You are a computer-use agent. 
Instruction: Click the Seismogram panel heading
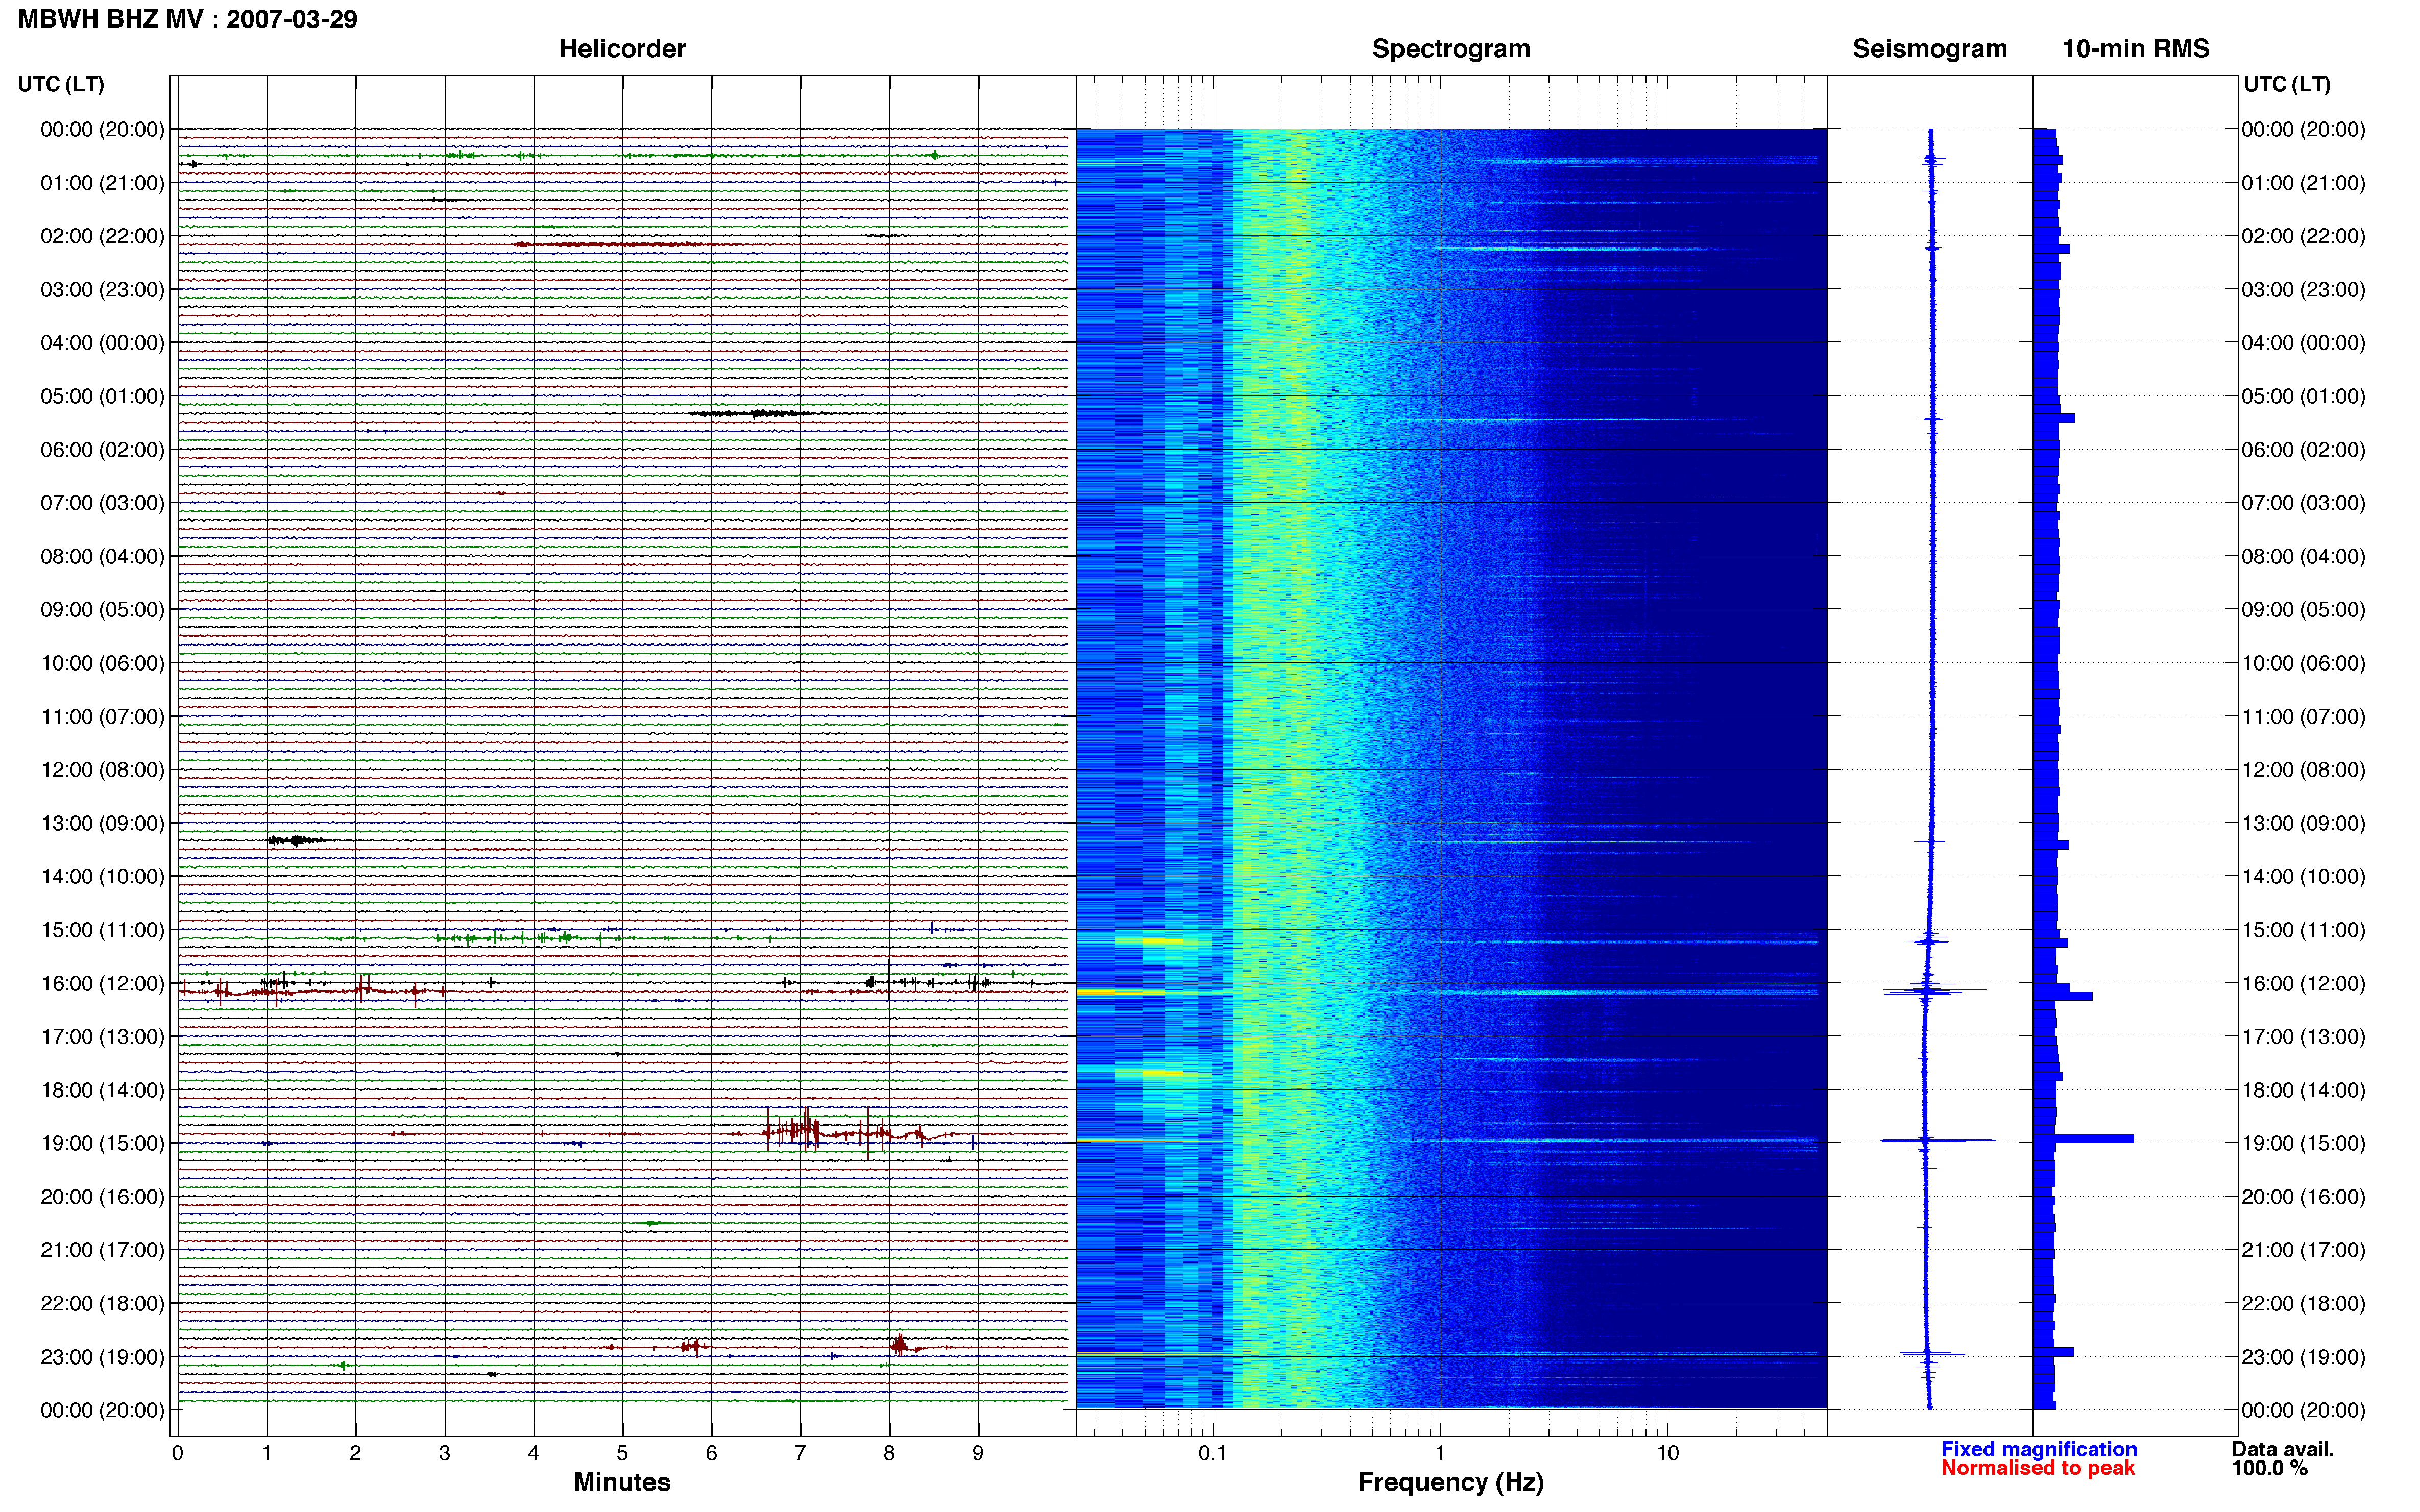[x=1929, y=49]
